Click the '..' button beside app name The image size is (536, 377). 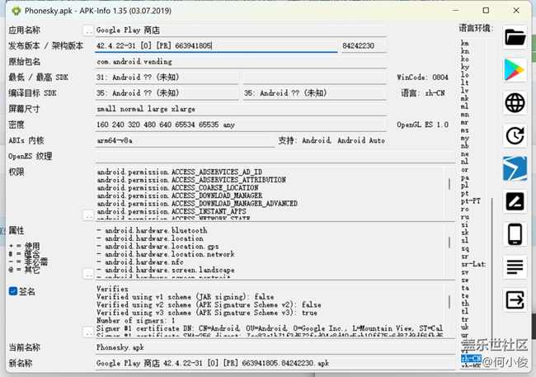tap(87, 31)
